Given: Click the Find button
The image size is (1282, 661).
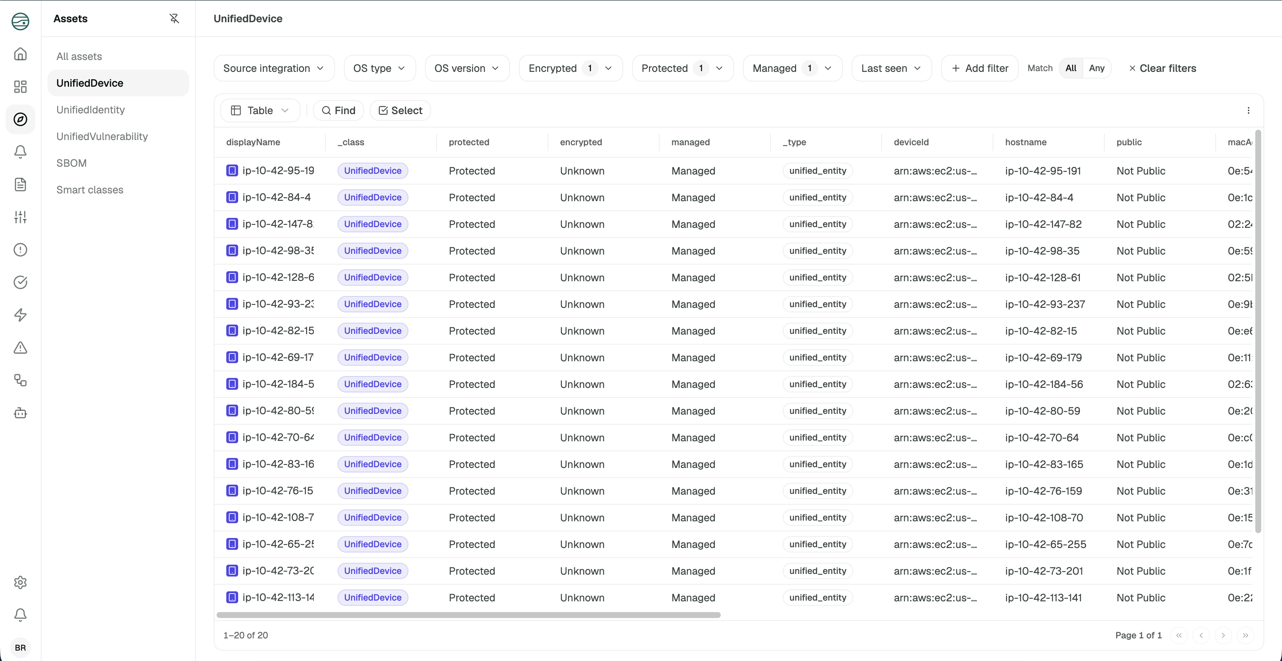Looking at the screenshot, I should click(338, 110).
